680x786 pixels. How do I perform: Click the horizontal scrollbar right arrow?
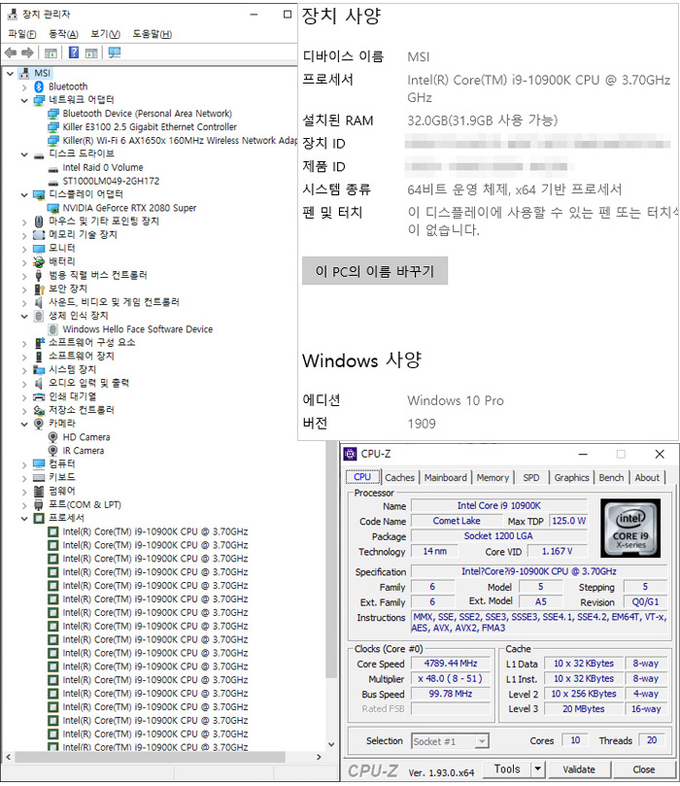(319, 757)
